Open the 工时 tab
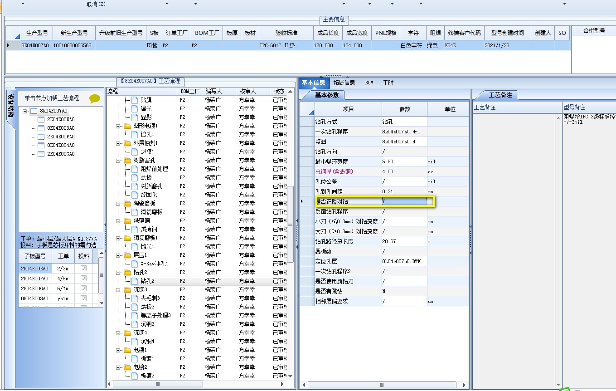Image resolution: width=616 pixels, height=391 pixels. click(388, 83)
